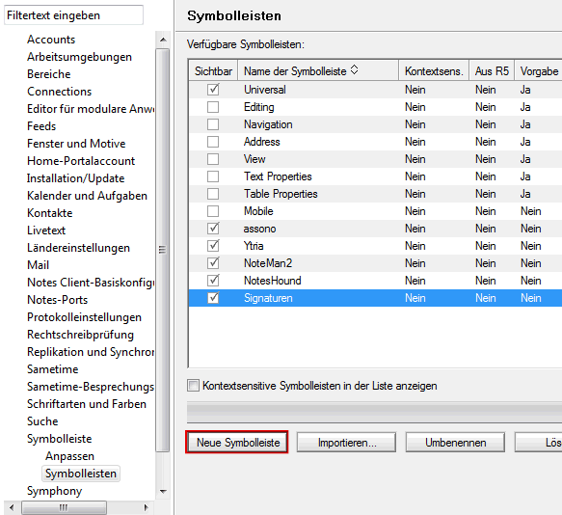Click the Importieren... button
The height and width of the screenshot is (515, 562).
[347, 443]
